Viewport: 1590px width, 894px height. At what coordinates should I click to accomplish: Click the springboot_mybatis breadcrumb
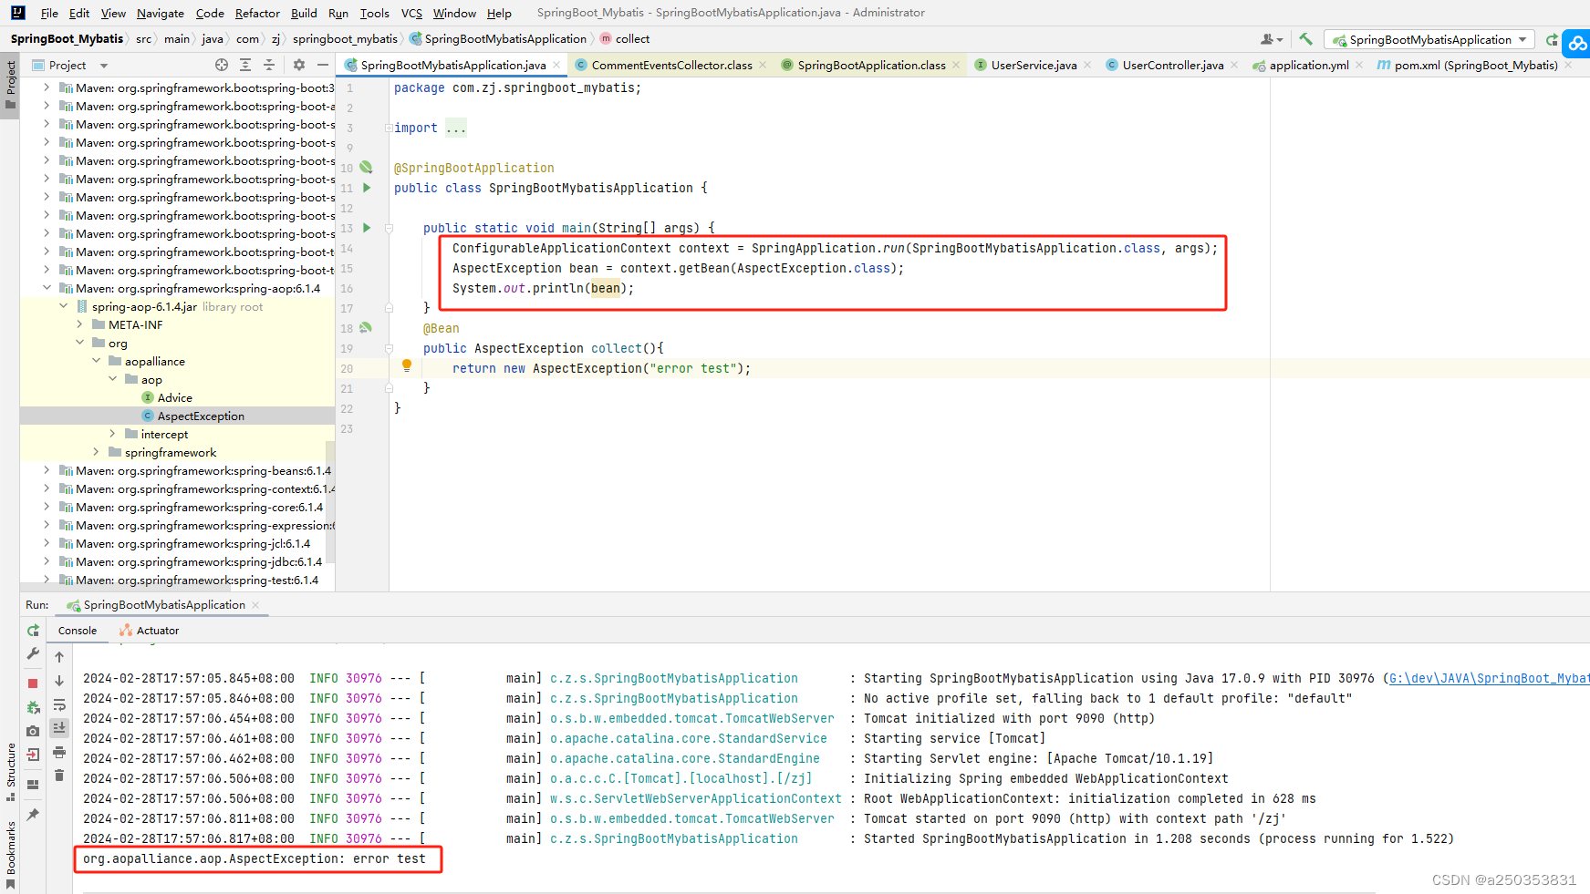coord(345,39)
